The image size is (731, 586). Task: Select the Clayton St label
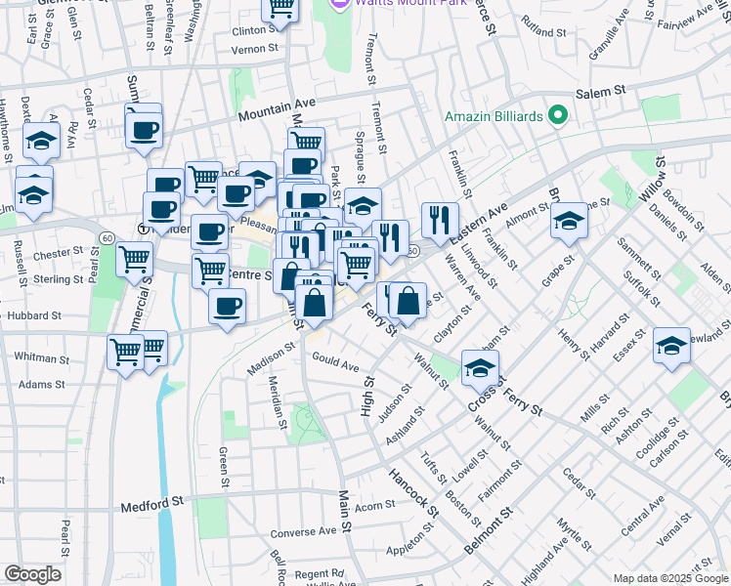pyautogui.click(x=452, y=324)
